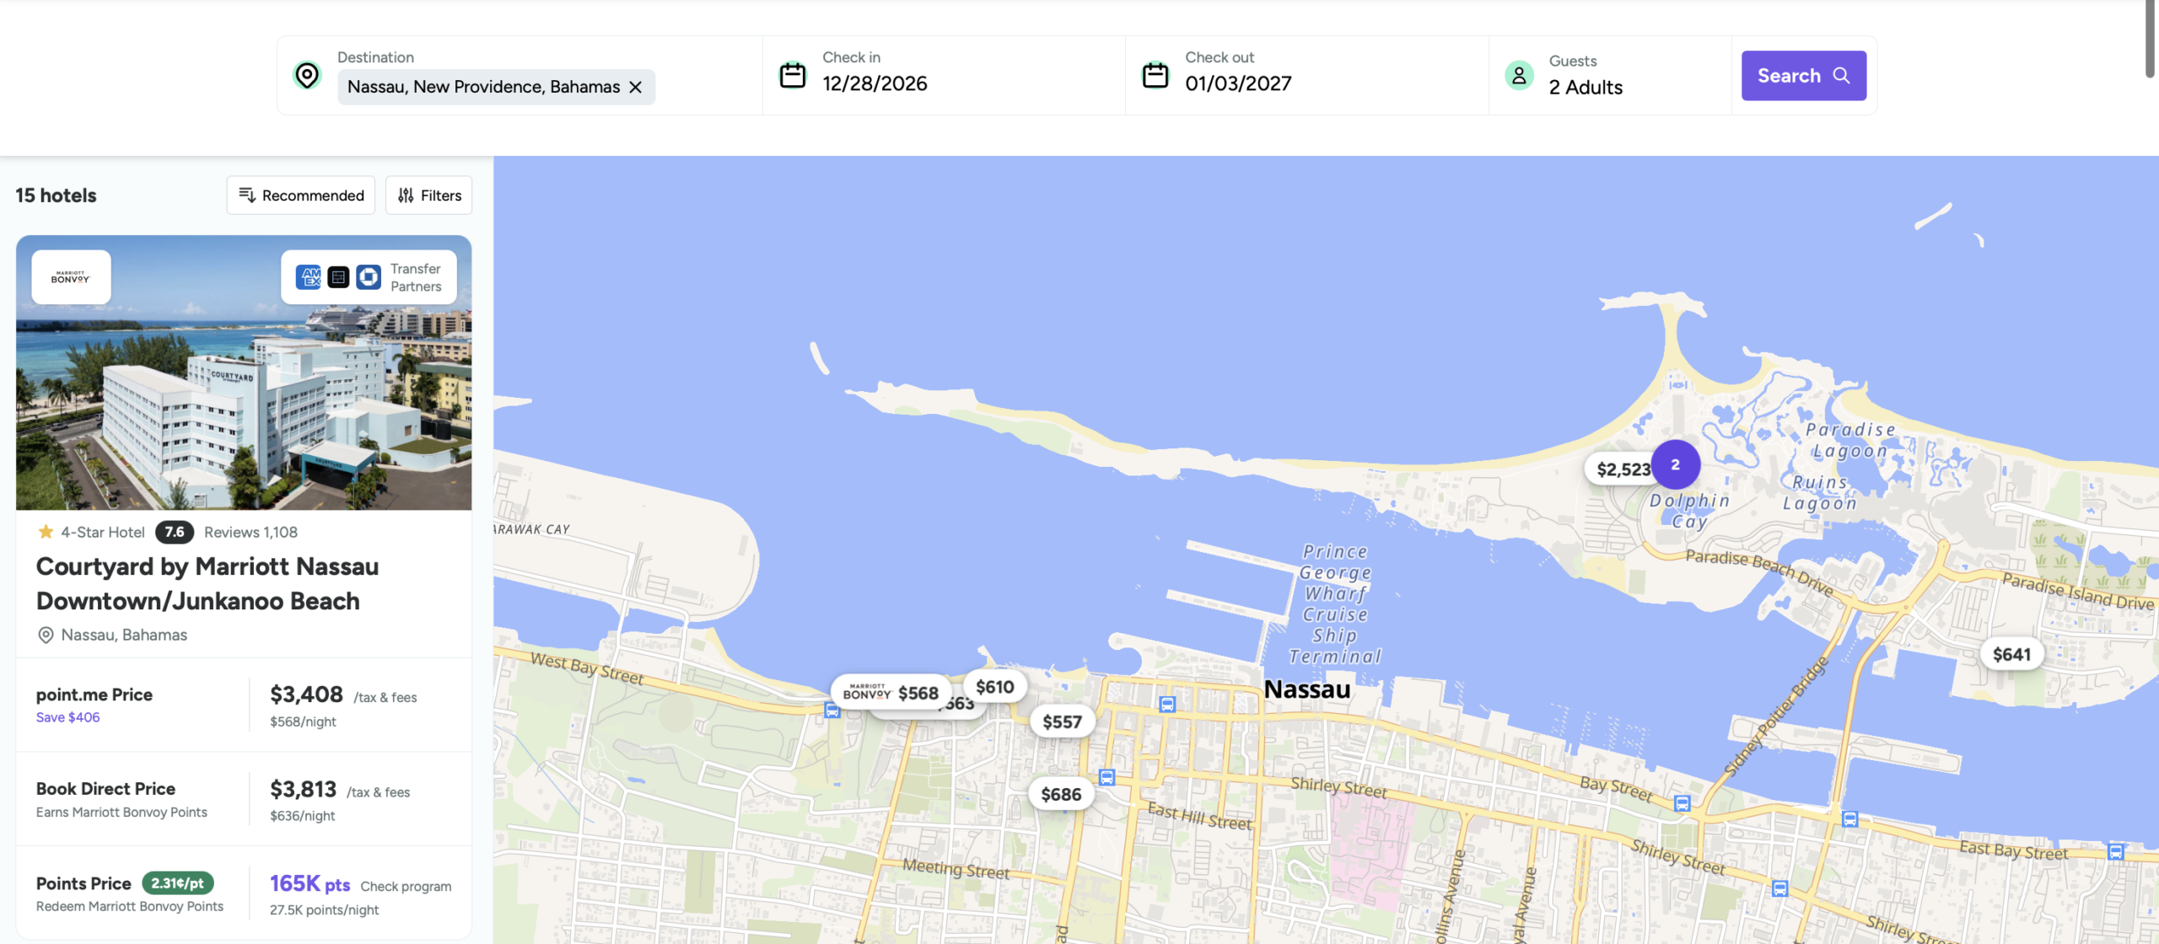
Task: Select the Bonvoy $568 map price marker
Action: tap(891, 693)
